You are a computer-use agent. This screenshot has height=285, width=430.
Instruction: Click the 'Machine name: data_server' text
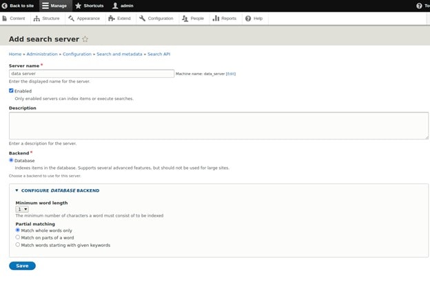click(x=201, y=74)
